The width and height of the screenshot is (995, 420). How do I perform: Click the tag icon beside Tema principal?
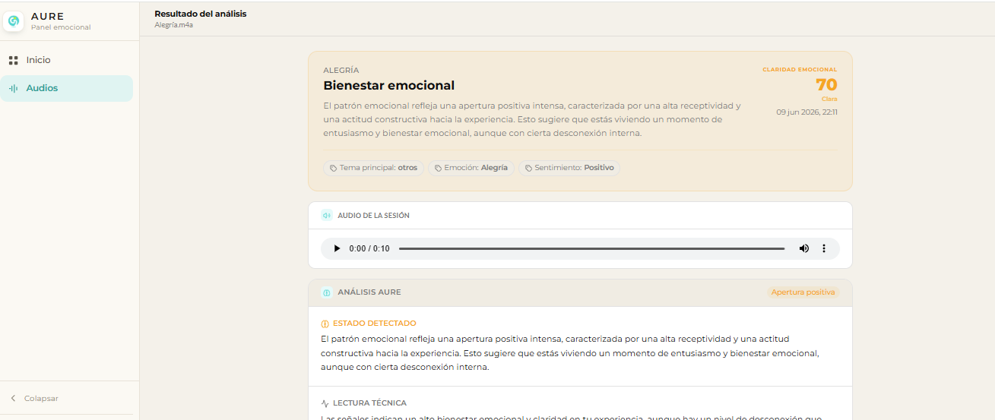(333, 168)
